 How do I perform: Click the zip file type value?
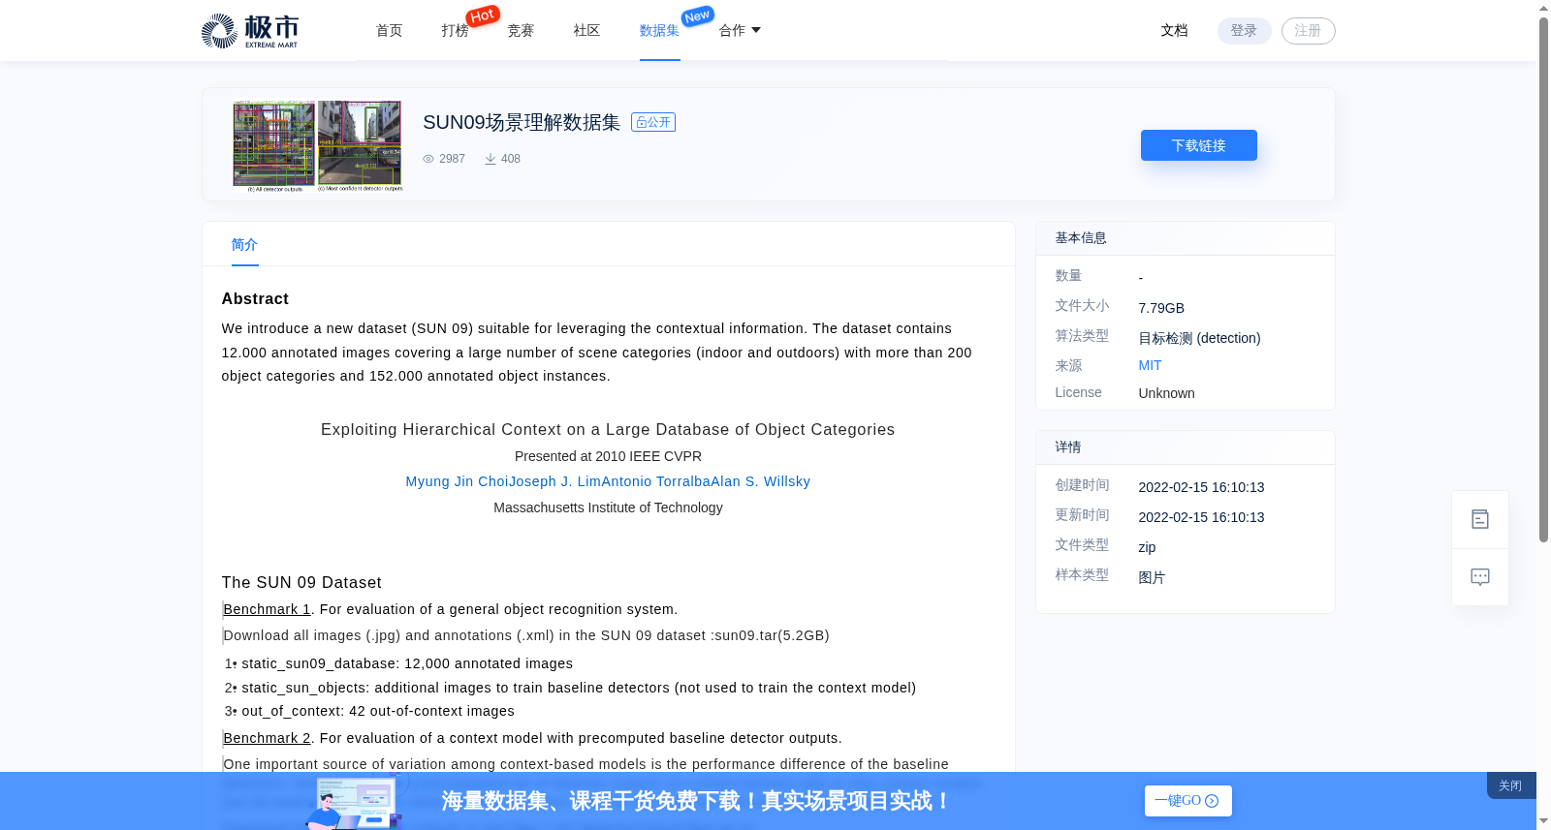click(1147, 547)
